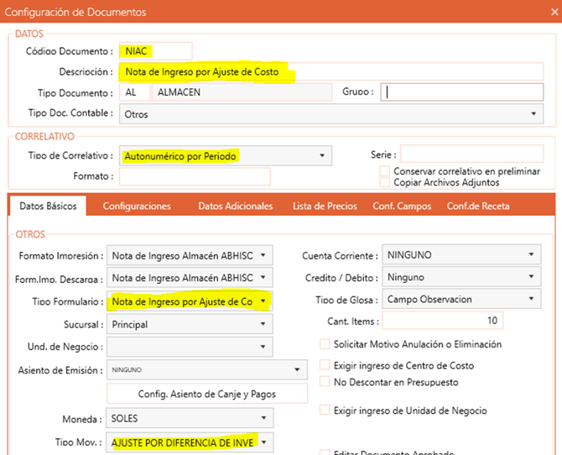Expand the Tipo Formulario dropdown
Image resolution: width=562 pixels, height=455 pixels.
263,301
